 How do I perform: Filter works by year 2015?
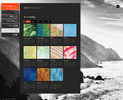click(44, 22)
